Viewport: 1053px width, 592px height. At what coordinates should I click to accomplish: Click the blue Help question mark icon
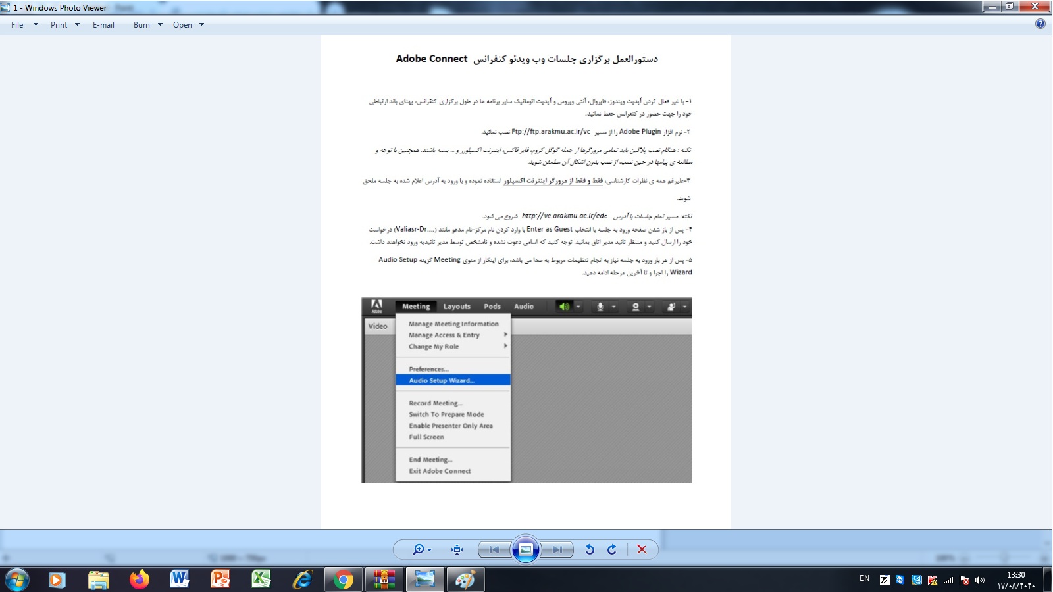1040,24
